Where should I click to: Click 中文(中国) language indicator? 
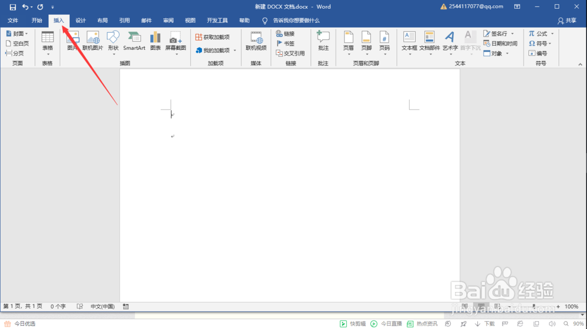(x=102, y=306)
